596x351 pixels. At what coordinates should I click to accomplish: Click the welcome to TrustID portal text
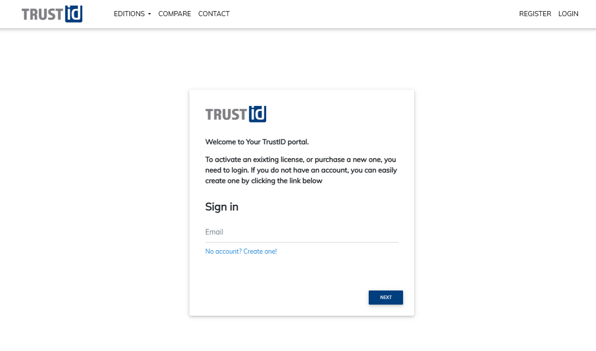[257, 142]
